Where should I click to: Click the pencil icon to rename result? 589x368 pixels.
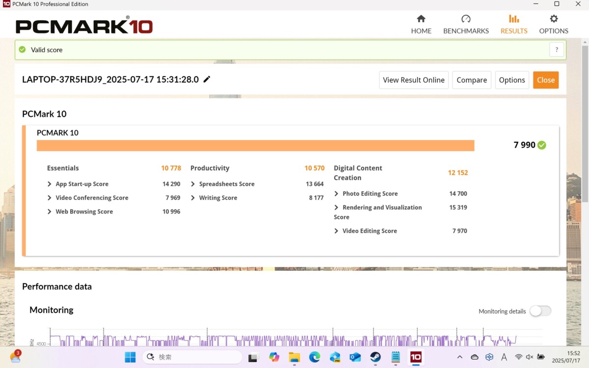(207, 79)
